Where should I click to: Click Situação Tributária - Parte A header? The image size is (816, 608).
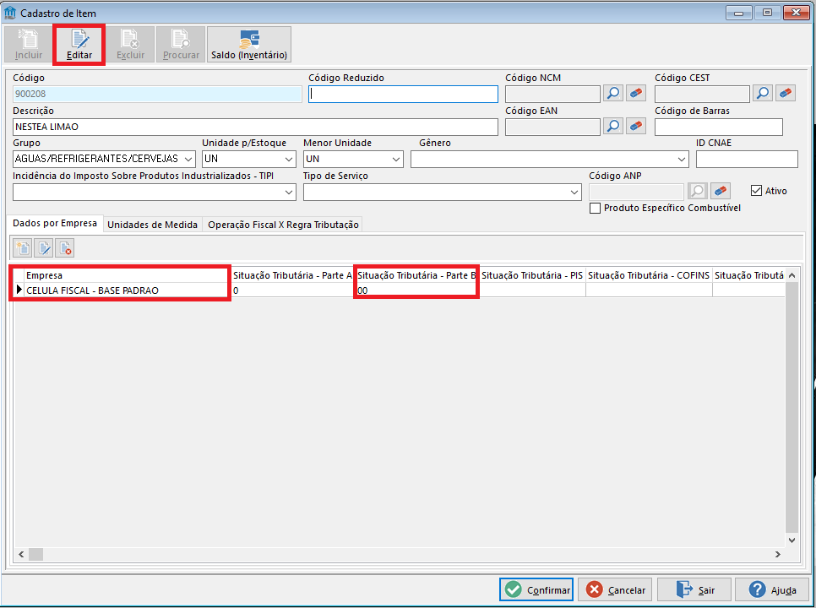click(293, 275)
